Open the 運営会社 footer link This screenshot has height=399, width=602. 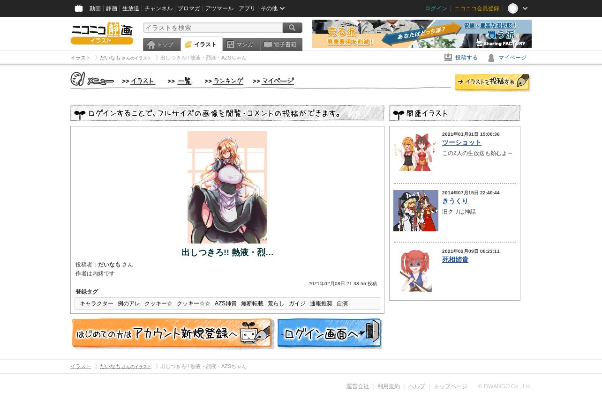[358, 386]
